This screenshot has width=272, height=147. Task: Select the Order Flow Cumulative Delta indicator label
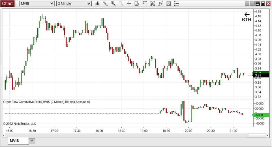click(46, 102)
